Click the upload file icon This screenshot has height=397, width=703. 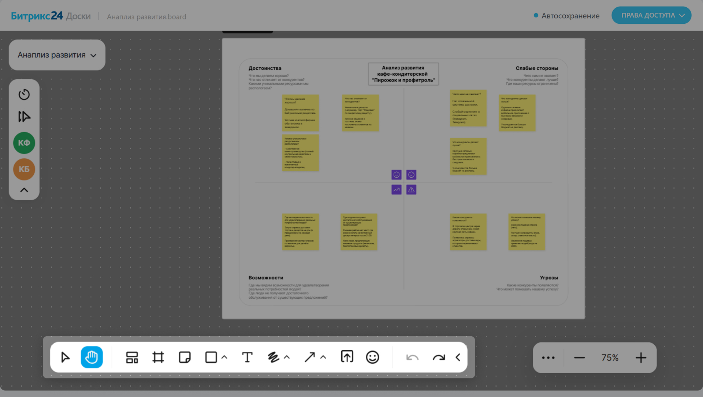pyautogui.click(x=347, y=356)
